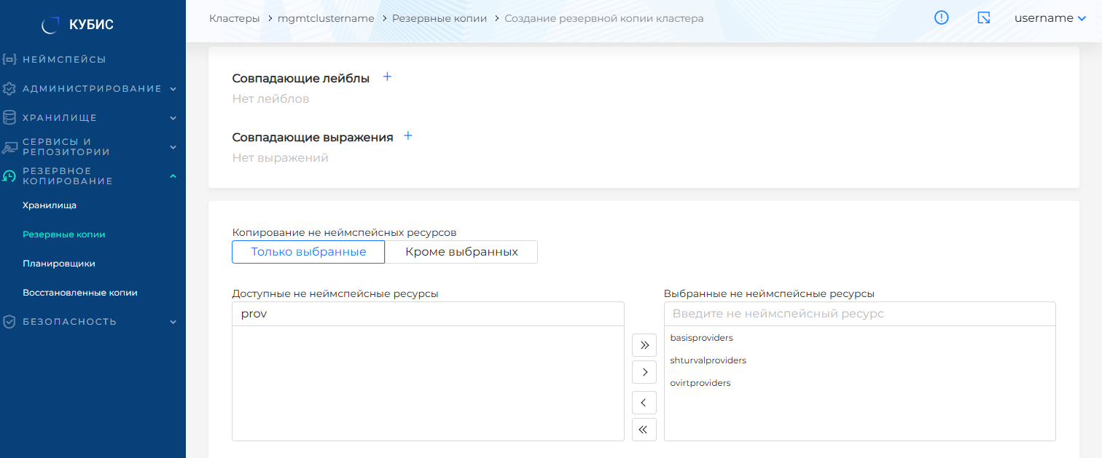Add a matching label with plus icon
Image resolution: width=1102 pixels, height=458 pixels.
(387, 77)
